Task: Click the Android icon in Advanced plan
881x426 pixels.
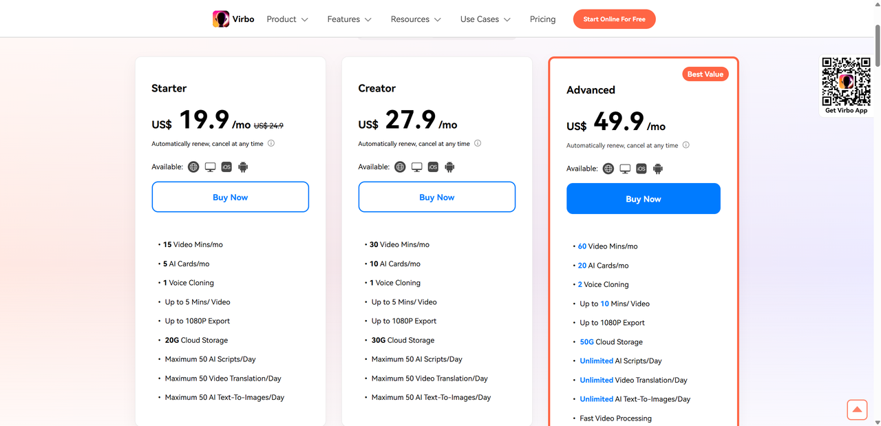Action: (x=658, y=169)
